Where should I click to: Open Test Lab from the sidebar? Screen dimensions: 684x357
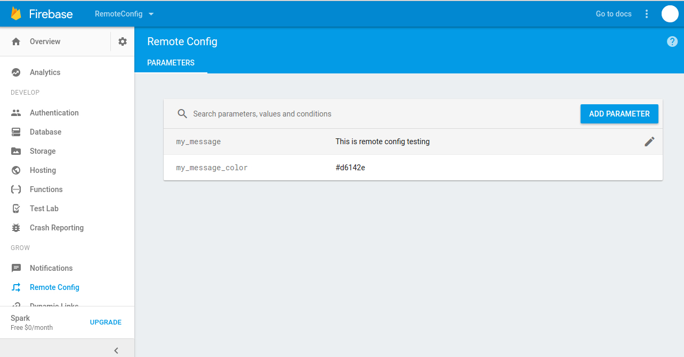44,209
